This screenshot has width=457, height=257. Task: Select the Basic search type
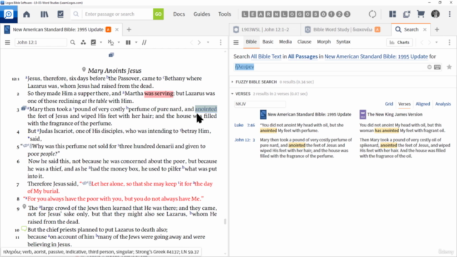(x=268, y=42)
